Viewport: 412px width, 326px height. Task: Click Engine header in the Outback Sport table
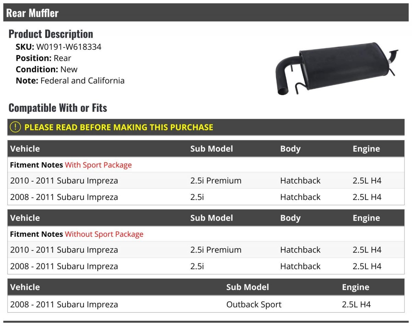pyautogui.click(x=356, y=288)
